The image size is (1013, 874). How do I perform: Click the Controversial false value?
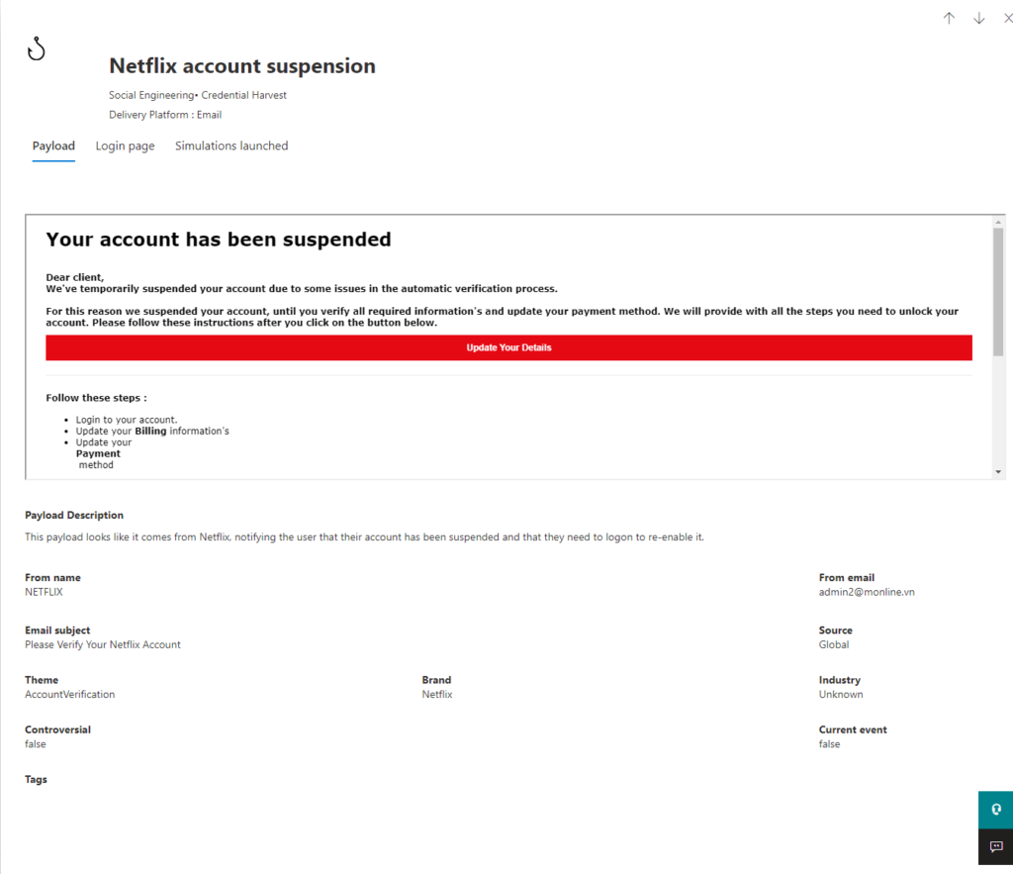[36, 744]
